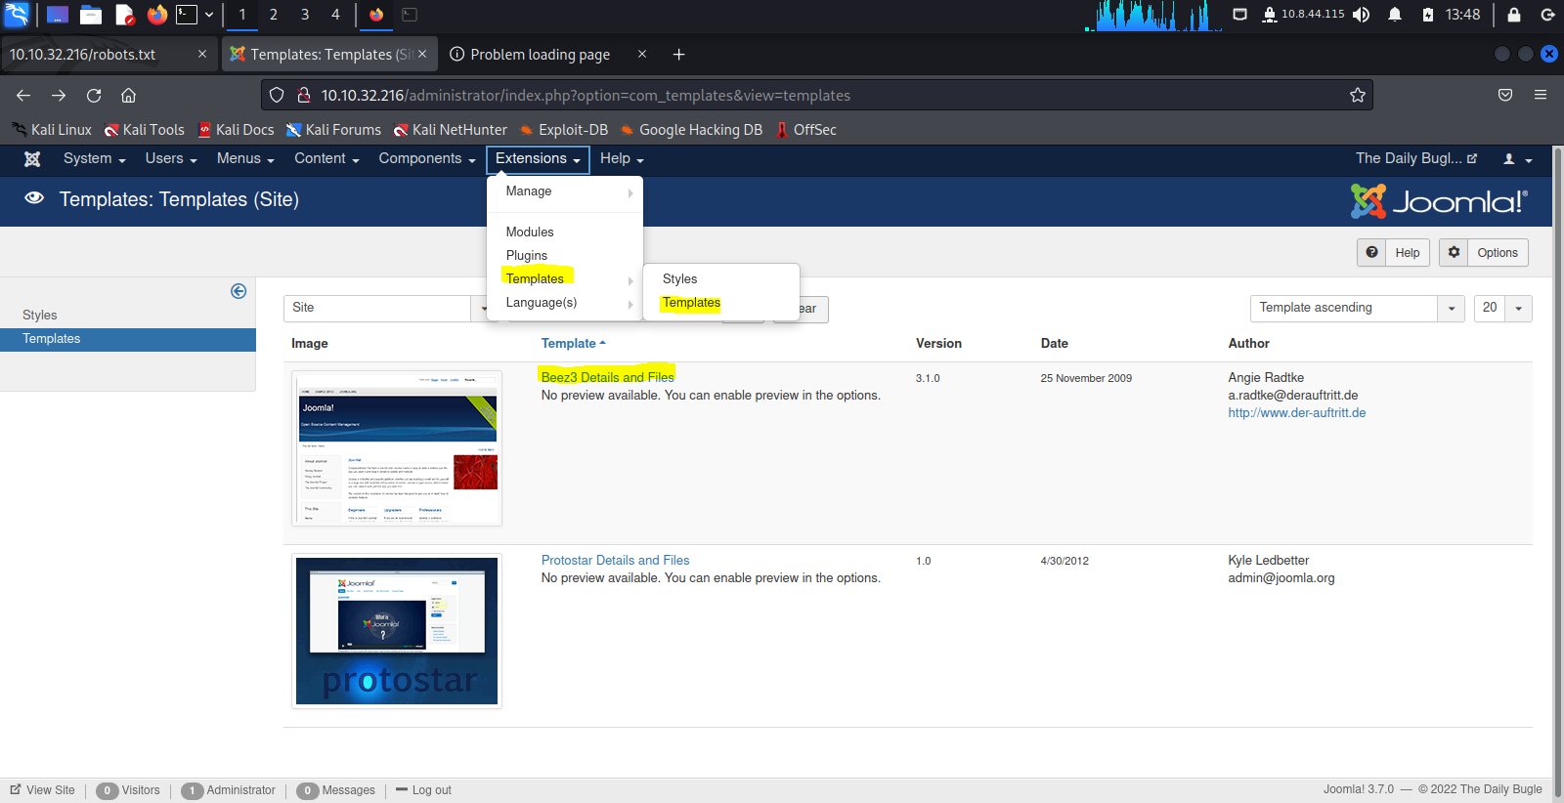Open the Menus dropdown

pos(245,159)
